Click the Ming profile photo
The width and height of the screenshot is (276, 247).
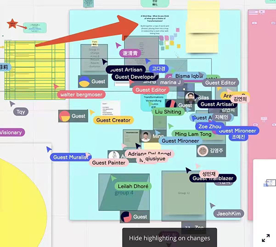point(146,136)
